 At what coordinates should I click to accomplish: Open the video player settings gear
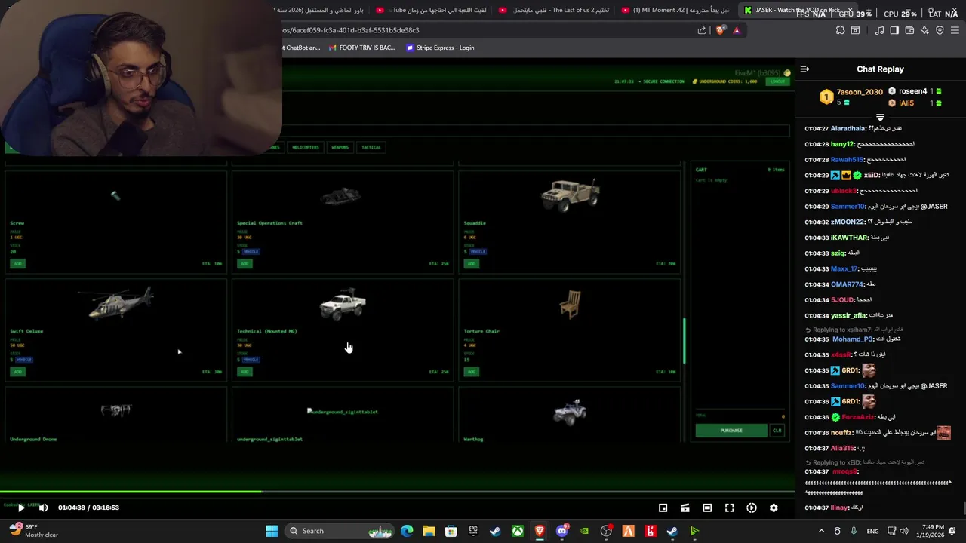(x=774, y=508)
